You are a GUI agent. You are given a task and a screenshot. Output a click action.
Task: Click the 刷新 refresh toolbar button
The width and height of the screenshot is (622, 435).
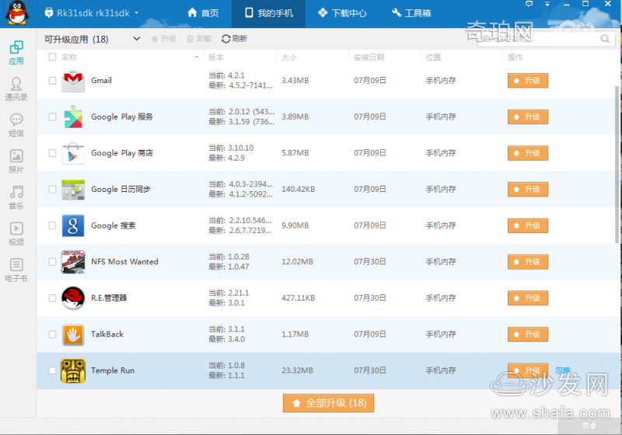click(x=235, y=38)
